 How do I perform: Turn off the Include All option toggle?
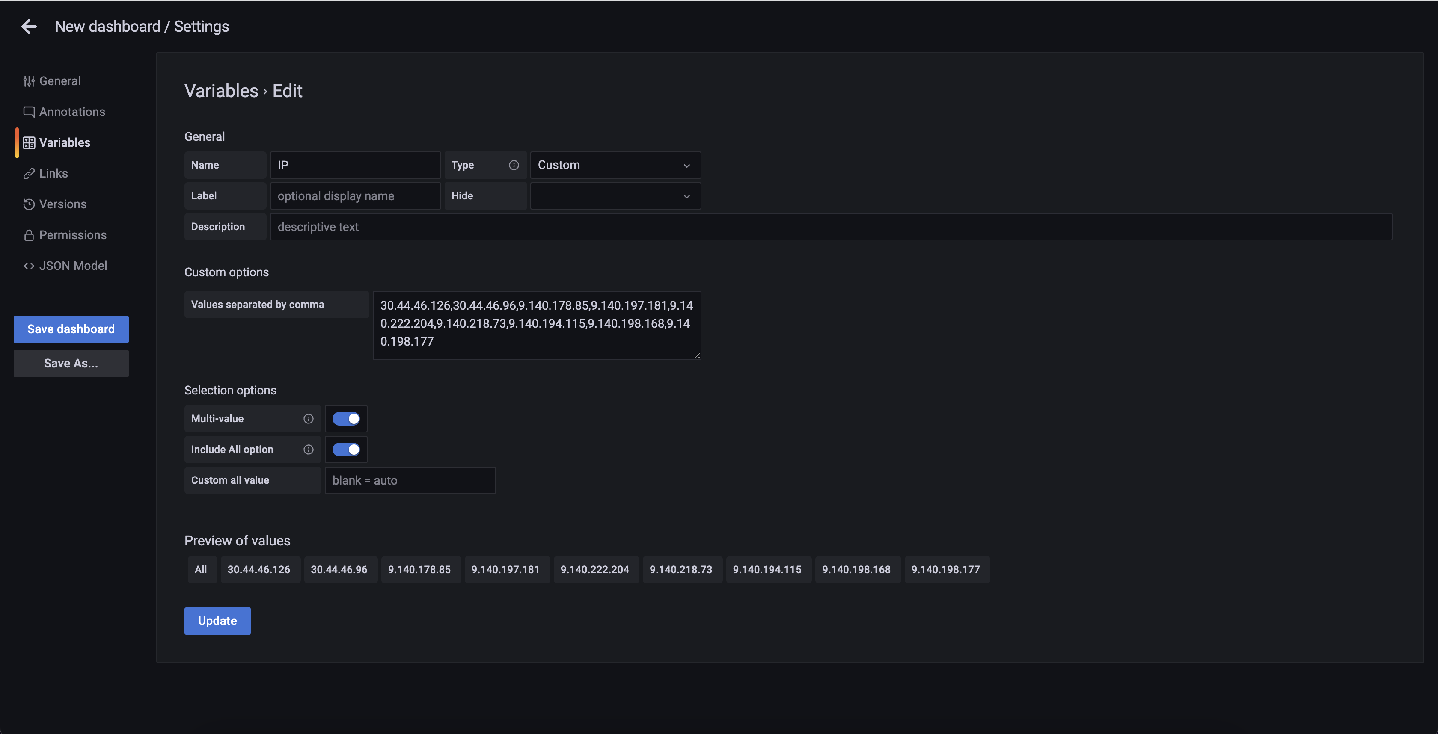346,449
